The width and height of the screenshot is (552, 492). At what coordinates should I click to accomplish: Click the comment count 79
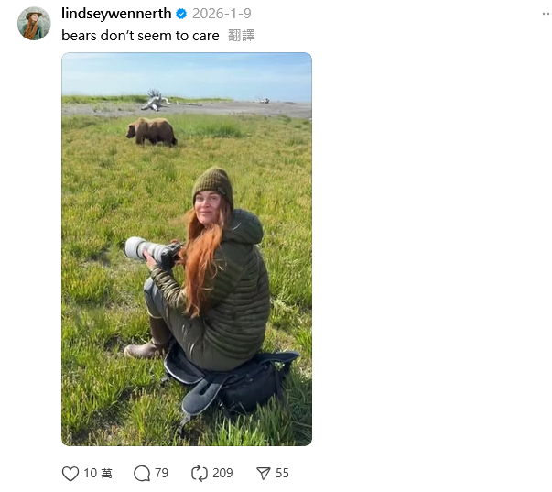pyautogui.click(x=162, y=474)
